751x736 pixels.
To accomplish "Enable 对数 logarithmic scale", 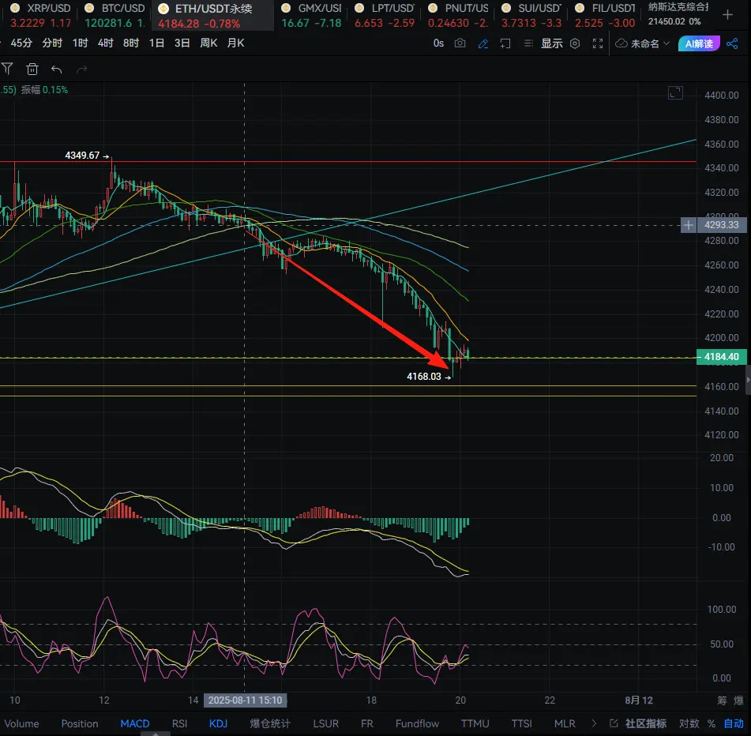I will pos(689,723).
